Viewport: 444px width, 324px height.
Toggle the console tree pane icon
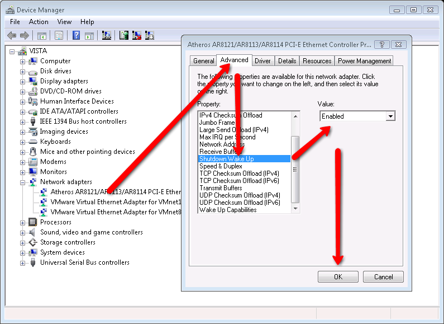pos(42,35)
